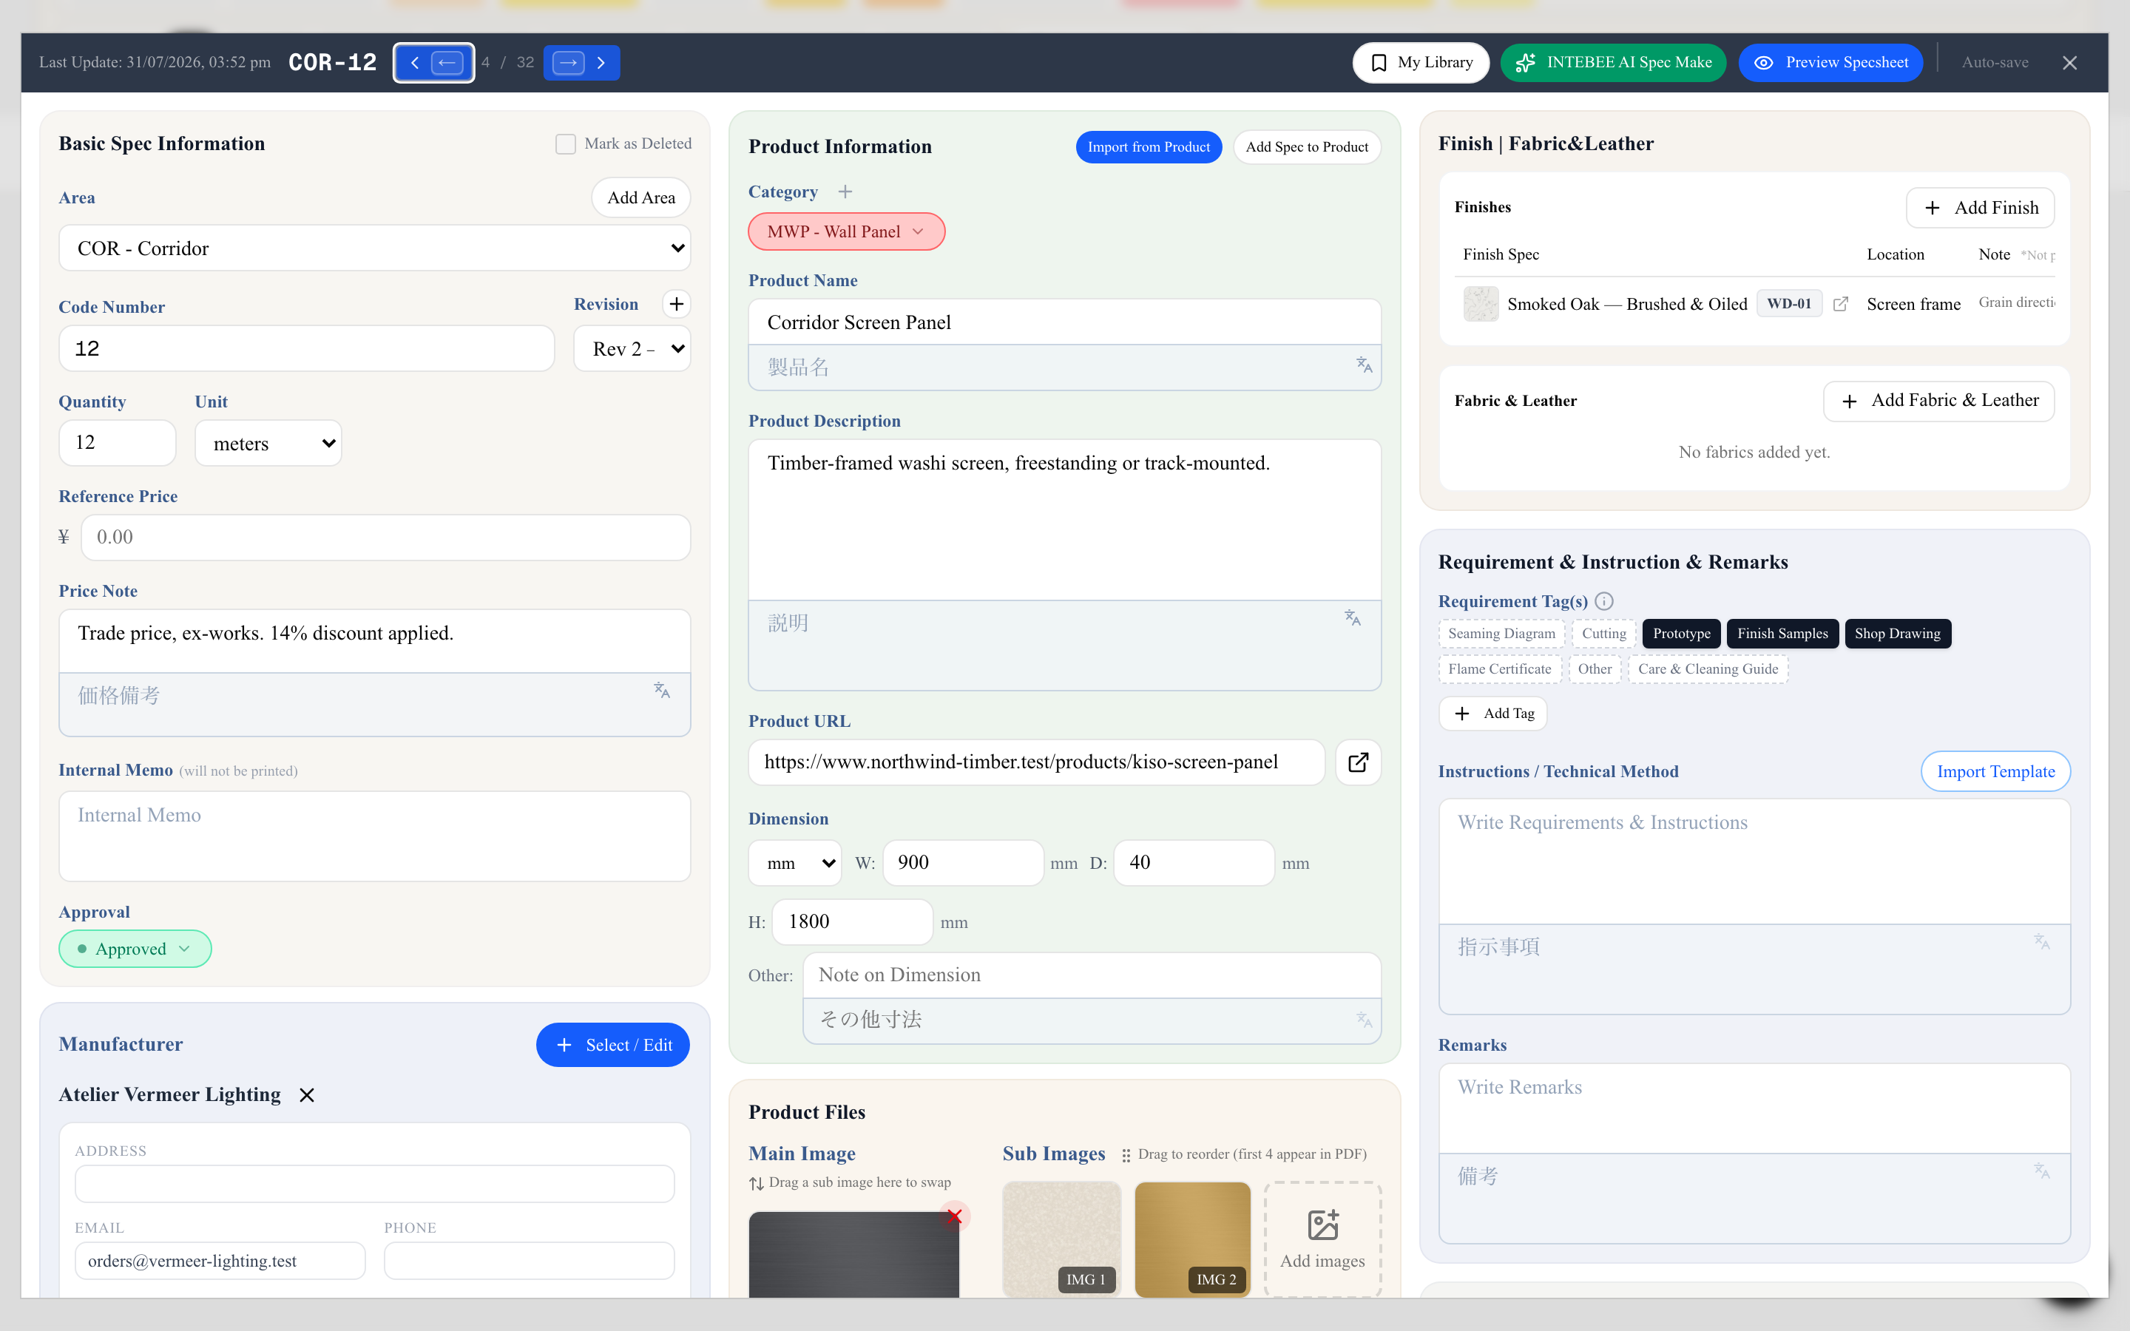Enable the Flame Certificate tag

1500,669
